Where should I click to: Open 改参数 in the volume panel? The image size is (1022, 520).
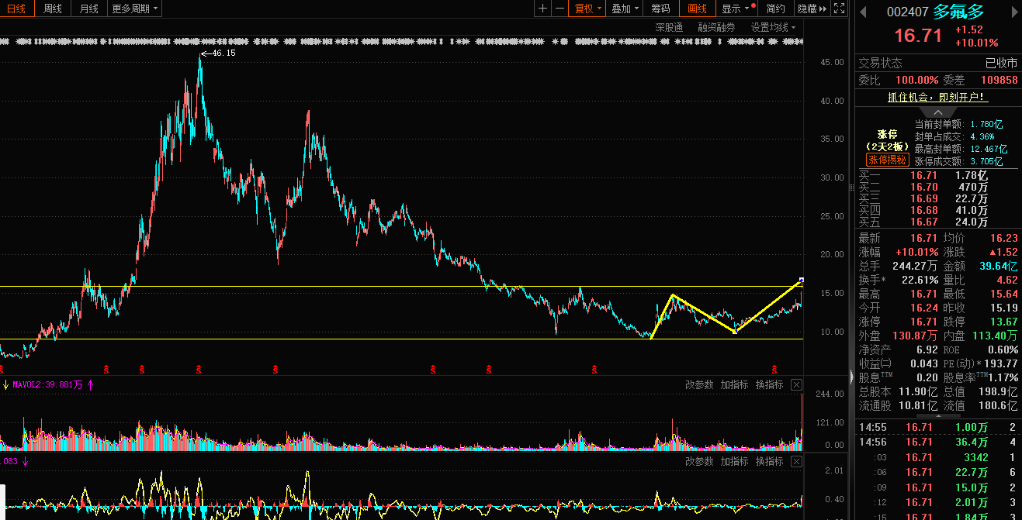(699, 384)
